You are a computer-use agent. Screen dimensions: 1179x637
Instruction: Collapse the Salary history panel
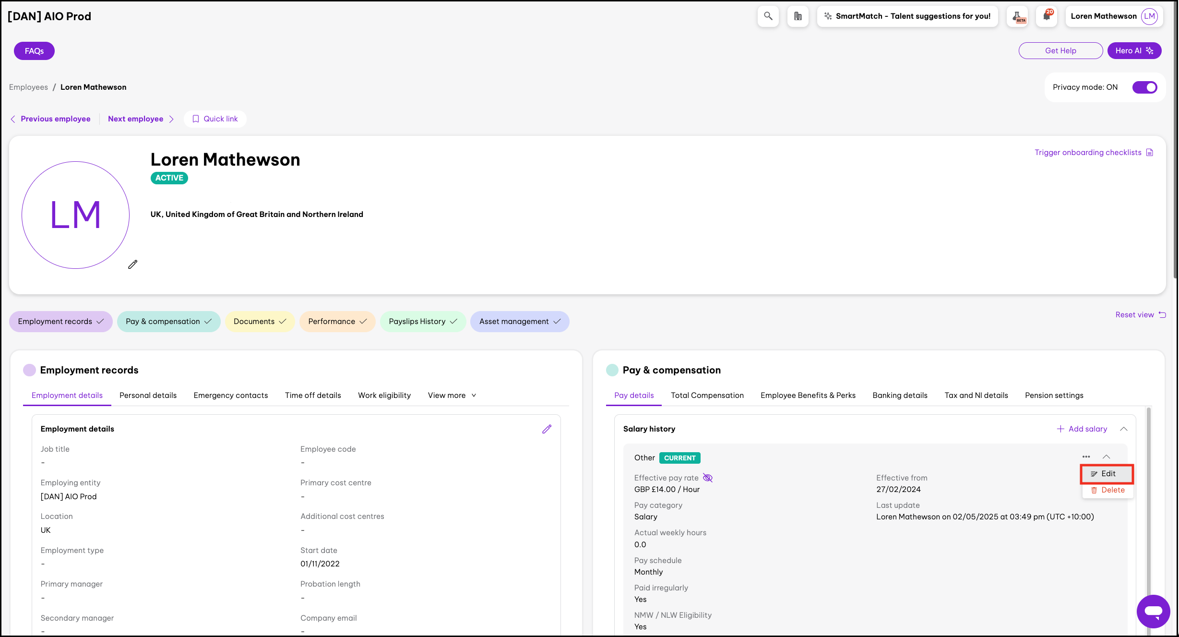click(x=1123, y=429)
